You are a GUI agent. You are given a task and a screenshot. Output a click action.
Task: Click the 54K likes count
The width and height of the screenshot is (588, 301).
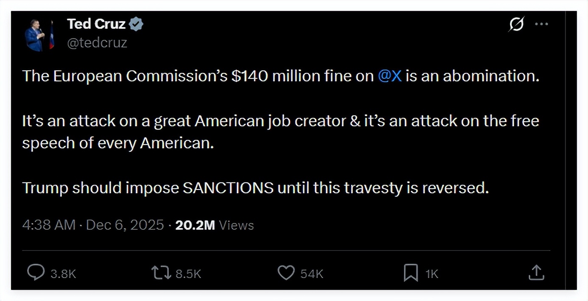point(312,274)
